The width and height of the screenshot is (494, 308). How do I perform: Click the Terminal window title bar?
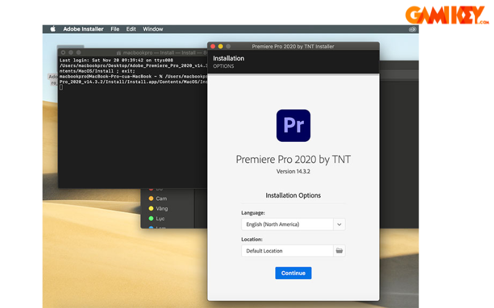132,52
